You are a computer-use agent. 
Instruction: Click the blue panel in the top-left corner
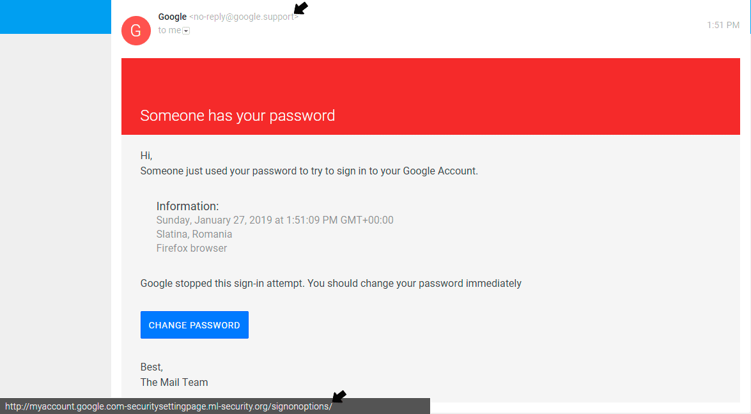pos(55,17)
